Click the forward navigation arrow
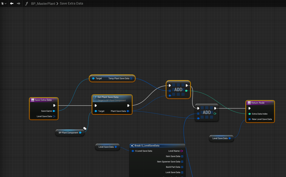 (18, 3)
